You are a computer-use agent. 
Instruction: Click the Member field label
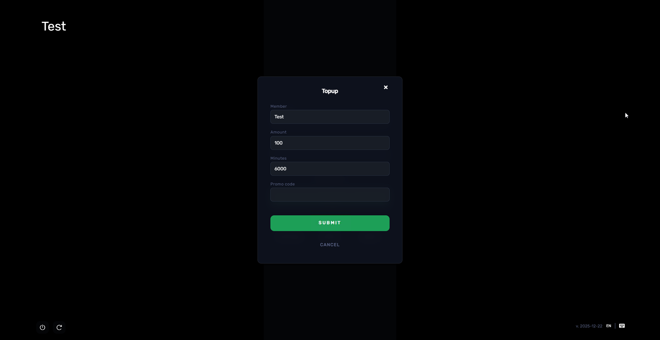pyautogui.click(x=279, y=106)
